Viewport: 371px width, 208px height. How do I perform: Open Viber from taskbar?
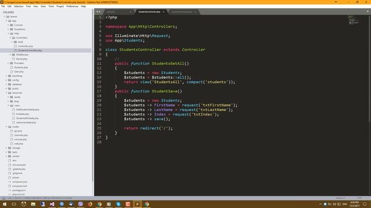[81, 204]
